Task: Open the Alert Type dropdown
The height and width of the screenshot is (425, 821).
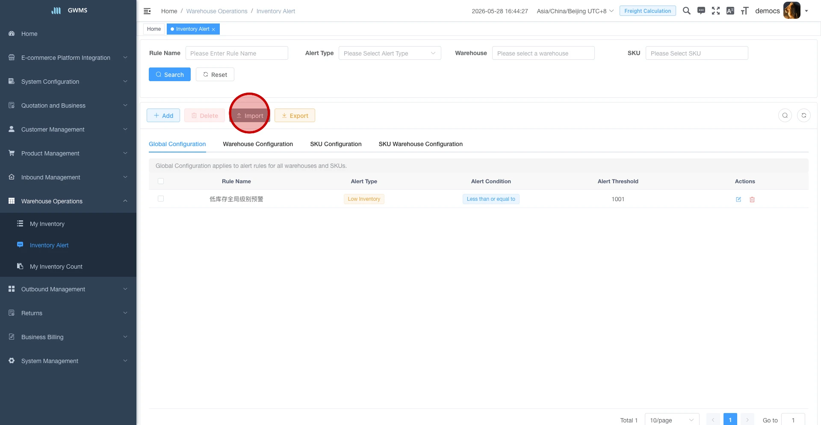Action: coord(390,53)
